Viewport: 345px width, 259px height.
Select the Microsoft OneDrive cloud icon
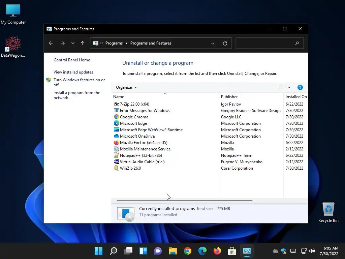click(116, 136)
